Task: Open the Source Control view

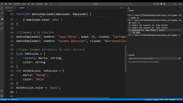Action: pos(2,18)
